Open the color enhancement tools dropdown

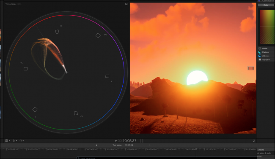15,140
